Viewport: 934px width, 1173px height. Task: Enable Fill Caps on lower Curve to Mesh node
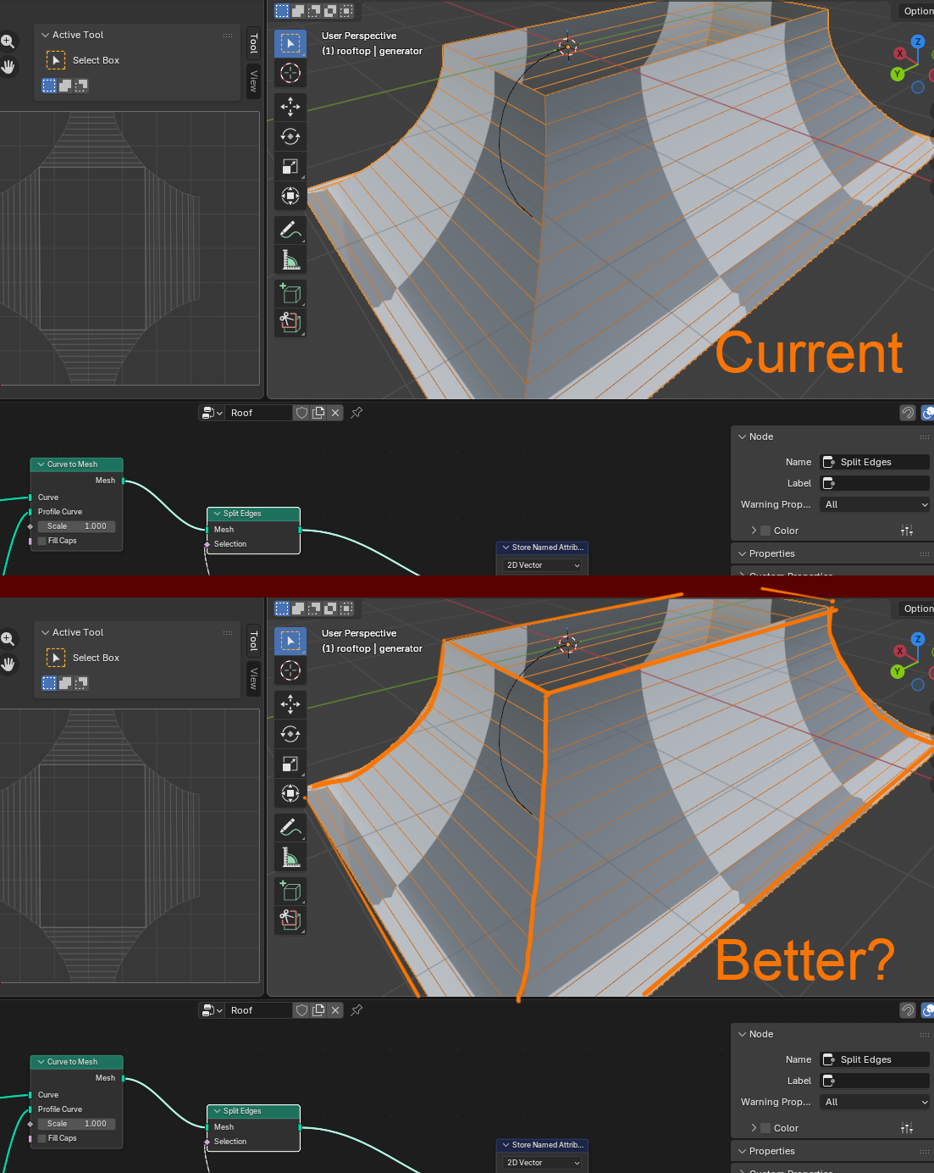[x=42, y=1138]
